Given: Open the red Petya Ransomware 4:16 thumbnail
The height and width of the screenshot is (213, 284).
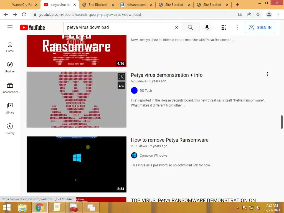Looking at the screenshot, I should [x=77, y=51].
